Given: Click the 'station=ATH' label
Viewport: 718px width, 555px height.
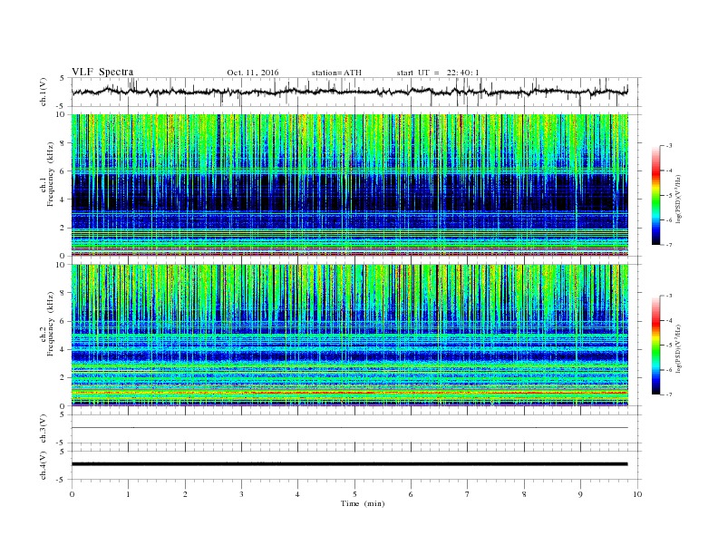Looking at the screenshot, I should (336, 73).
